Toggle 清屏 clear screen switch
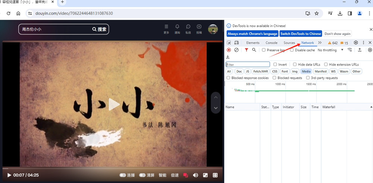This screenshot has width=373, height=183. point(142,175)
